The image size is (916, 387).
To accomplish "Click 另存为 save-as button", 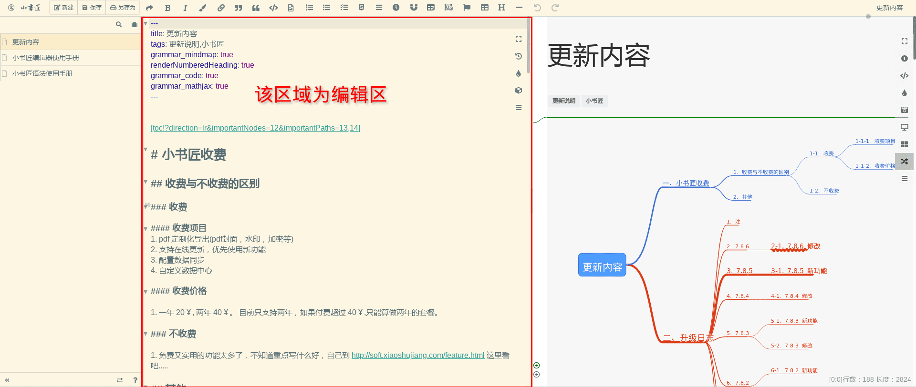I will click(x=123, y=8).
